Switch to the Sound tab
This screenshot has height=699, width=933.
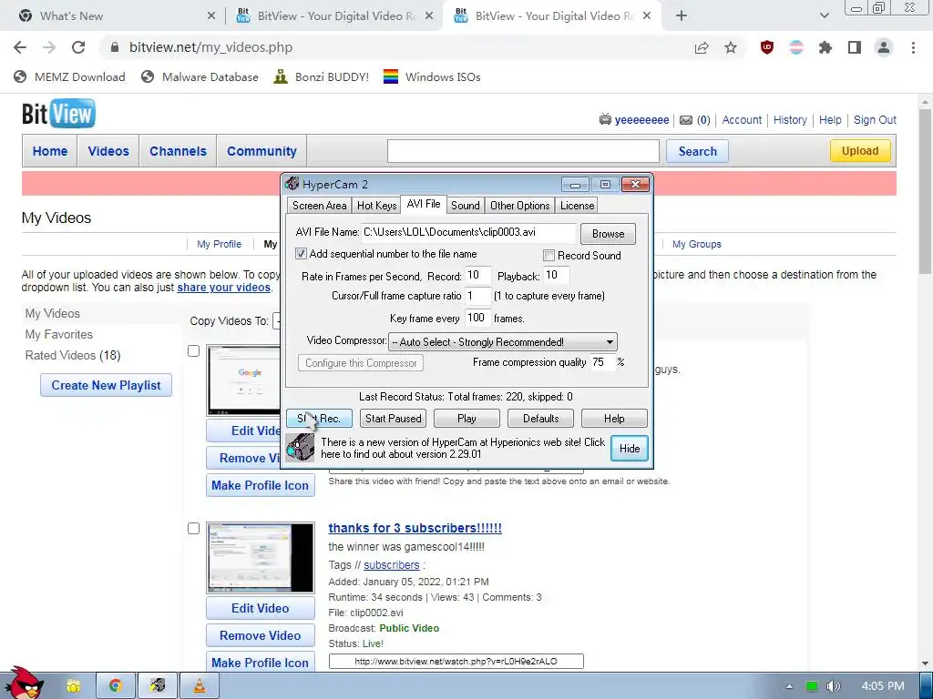465,206
